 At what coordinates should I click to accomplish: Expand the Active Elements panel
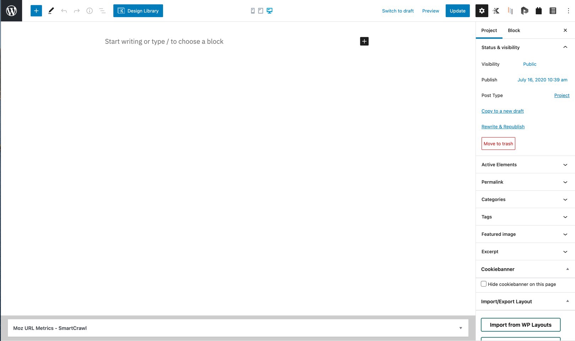pyautogui.click(x=525, y=164)
